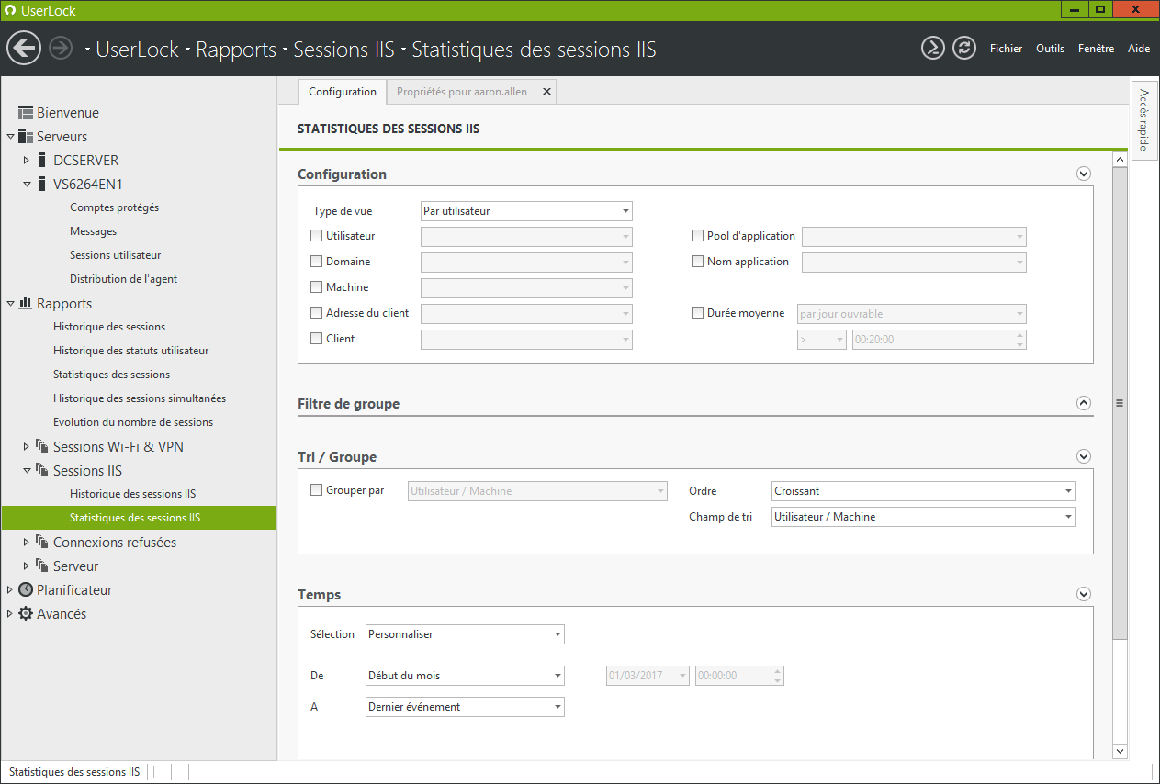The image size is (1160, 784).
Task: Enable the Domaine filter checkbox
Action: [x=317, y=262]
